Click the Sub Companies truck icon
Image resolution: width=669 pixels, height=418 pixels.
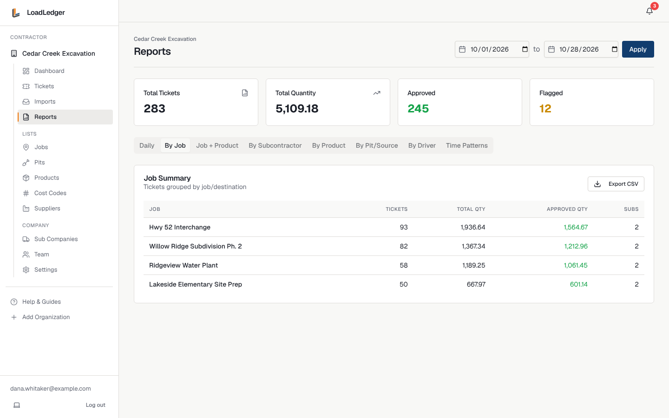click(x=26, y=239)
